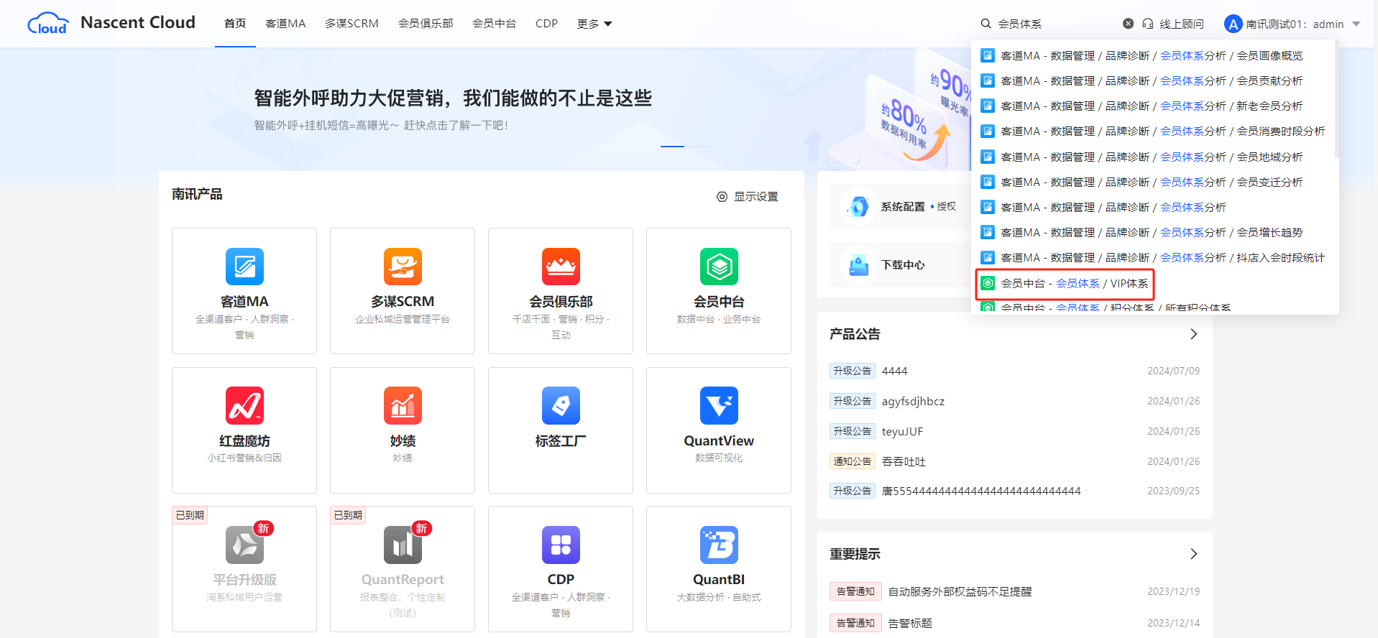Screen dimensions: 1378x638
Task: Open the 会员中台 green icon
Action: pos(719,267)
